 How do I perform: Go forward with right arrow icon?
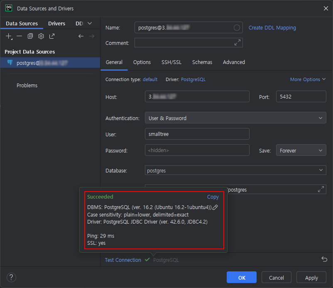91,36
